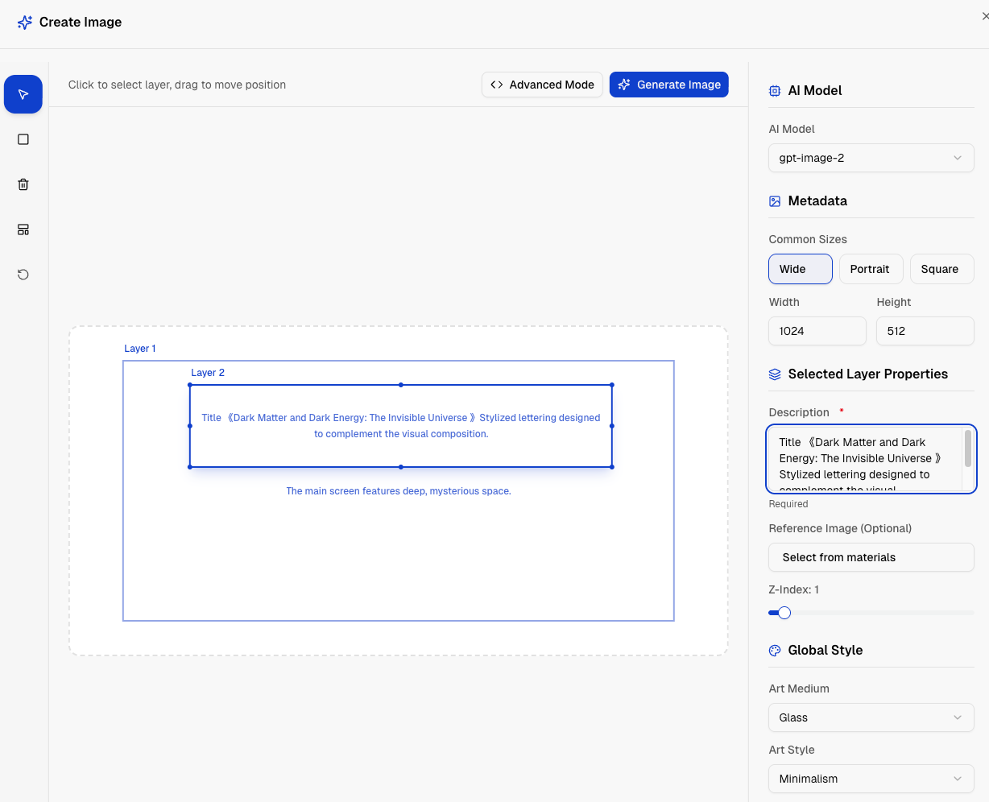Click the trash delete icon

[x=23, y=184]
